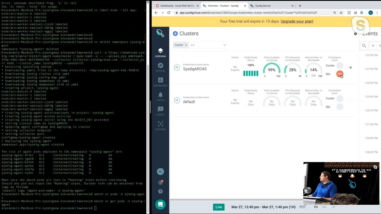The width and height of the screenshot is (381, 214).
Task: Select the 1D time range
Action: [x=333, y=207]
